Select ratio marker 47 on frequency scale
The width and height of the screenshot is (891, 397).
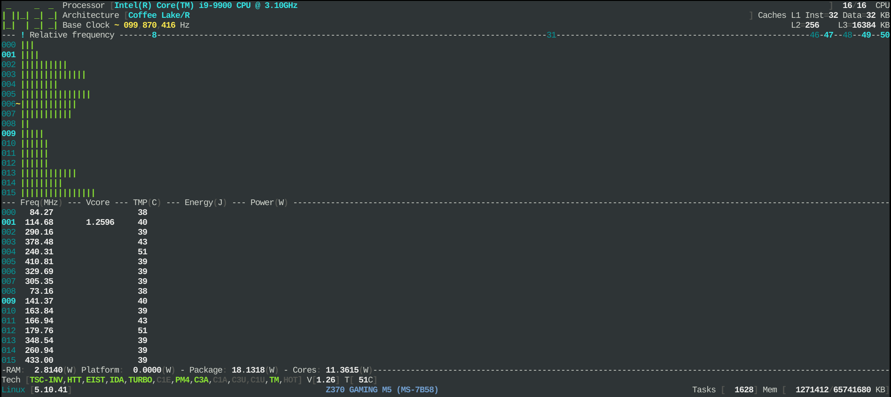[828, 35]
